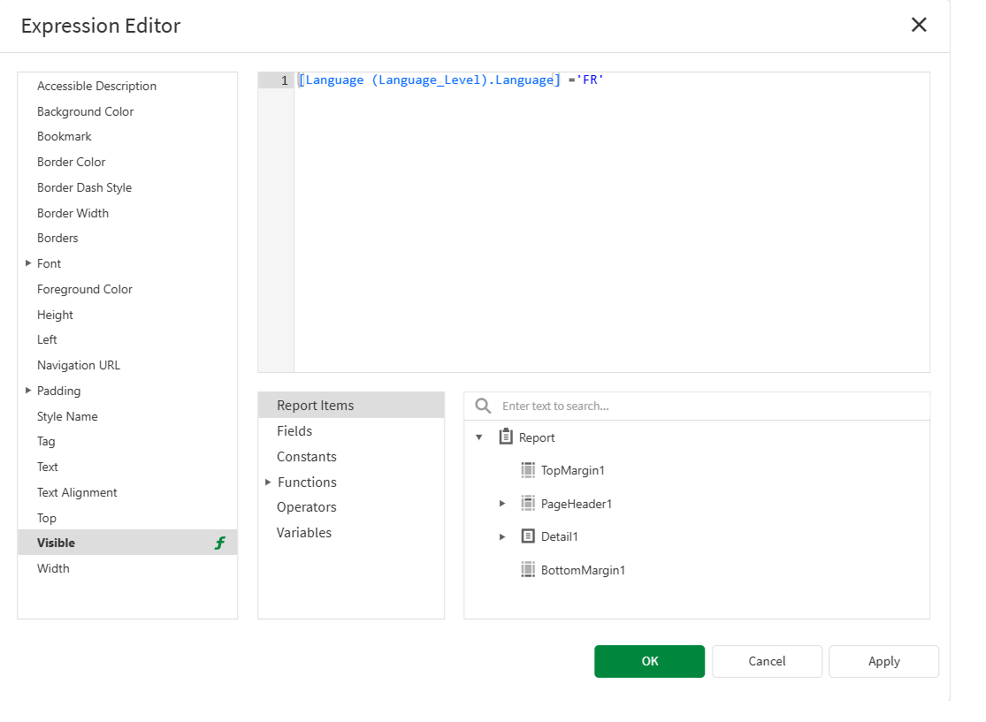Click the Cancel button
Image resolution: width=986 pixels, height=722 pixels.
768,661
